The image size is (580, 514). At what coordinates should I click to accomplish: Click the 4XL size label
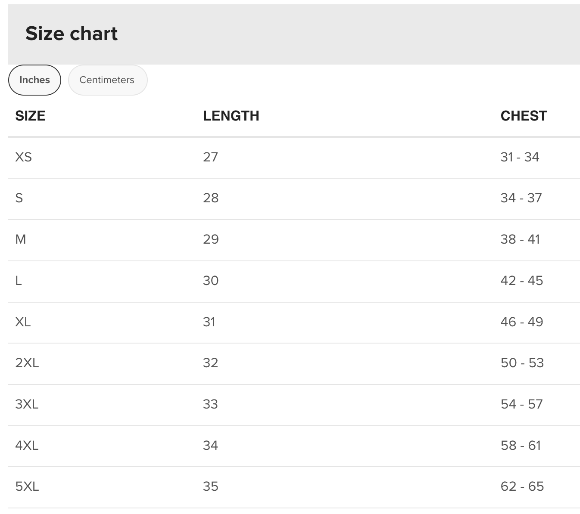[27, 446]
